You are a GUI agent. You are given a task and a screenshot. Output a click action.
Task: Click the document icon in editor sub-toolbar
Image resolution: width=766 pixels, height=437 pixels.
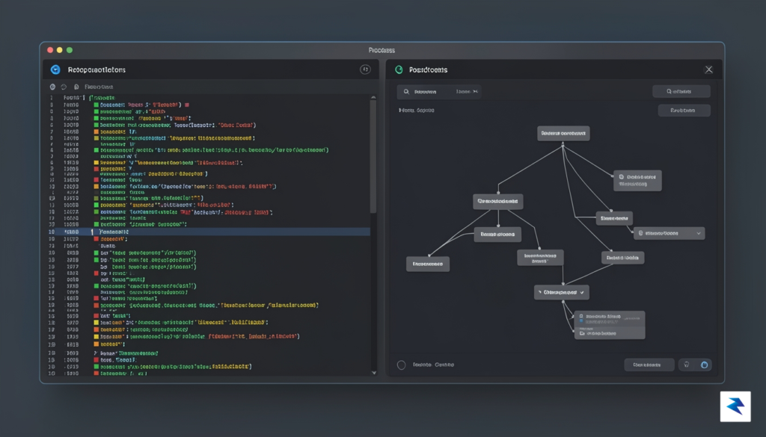coord(76,87)
